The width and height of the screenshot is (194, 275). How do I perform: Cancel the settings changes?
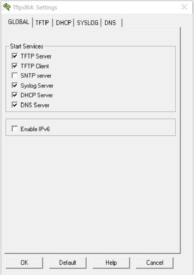pos(155,262)
